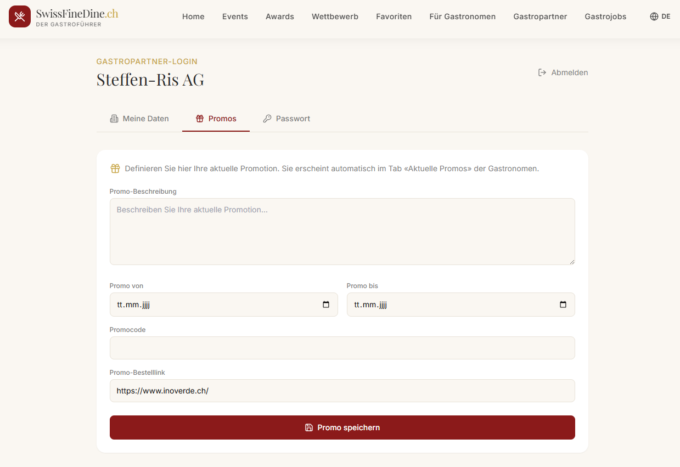Viewport: 680px width, 467px height.
Task: Switch to the Passwort tab
Action: click(286, 119)
